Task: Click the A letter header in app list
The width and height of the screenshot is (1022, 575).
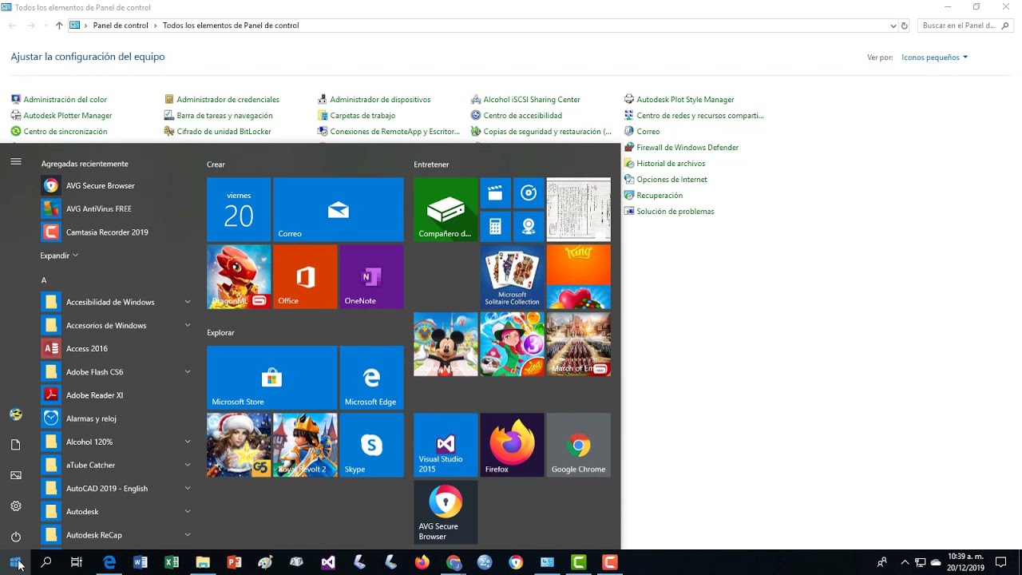Action: 44,280
